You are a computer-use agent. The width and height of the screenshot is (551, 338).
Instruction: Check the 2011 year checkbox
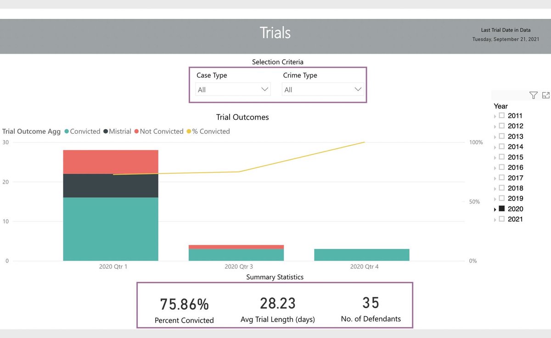coord(502,115)
